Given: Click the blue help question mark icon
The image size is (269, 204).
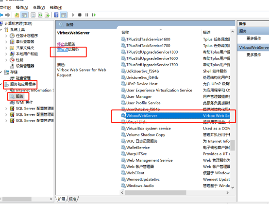Looking at the screenshot, I should click(x=56, y=15).
